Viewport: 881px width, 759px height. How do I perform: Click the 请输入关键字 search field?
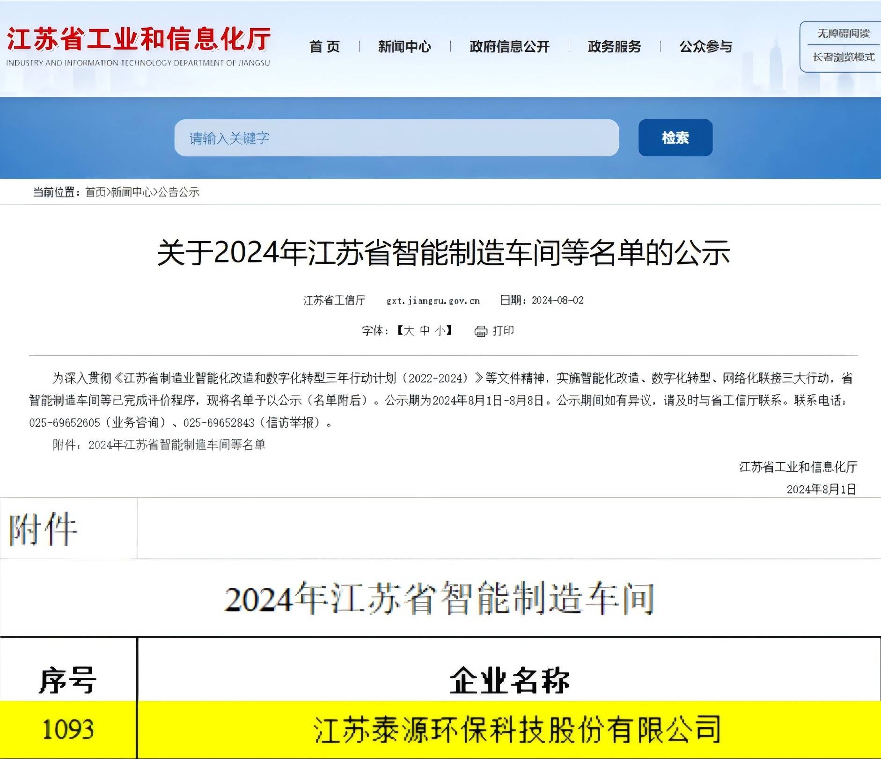click(x=396, y=138)
